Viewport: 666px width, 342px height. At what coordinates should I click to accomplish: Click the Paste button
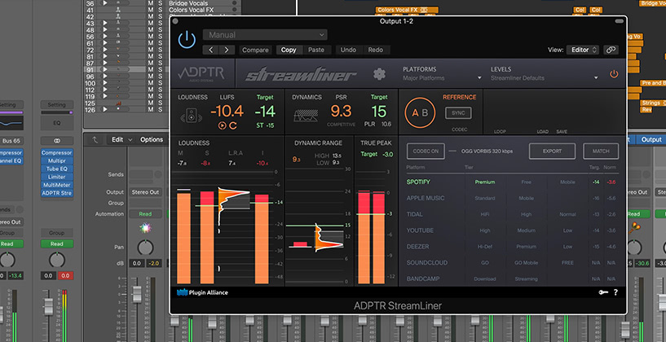(316, 50)
